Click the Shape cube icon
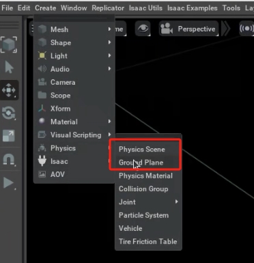The height and width of the screenshot is (263, 254). click(x=42, y=42)
